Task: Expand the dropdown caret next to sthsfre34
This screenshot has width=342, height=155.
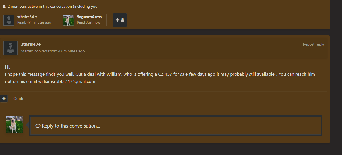Action: [x=36, y=17]
